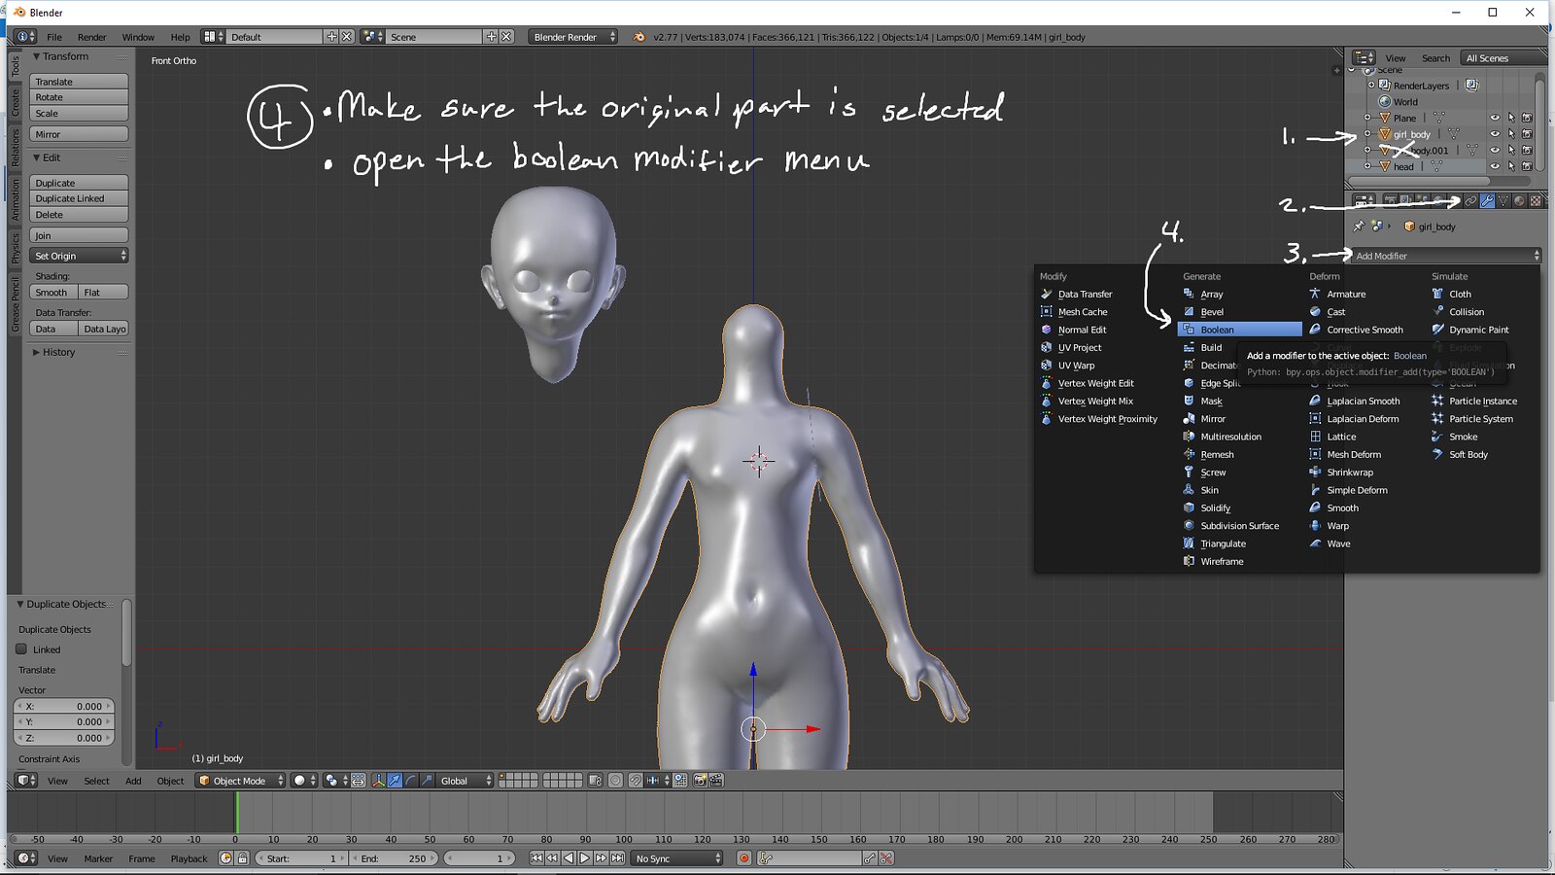Click the OpenGL render image camera icon
The width and height of the screenshot is (1555, 875).
(700, 781)
